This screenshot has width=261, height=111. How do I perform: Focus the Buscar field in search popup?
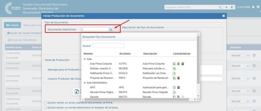108,46
